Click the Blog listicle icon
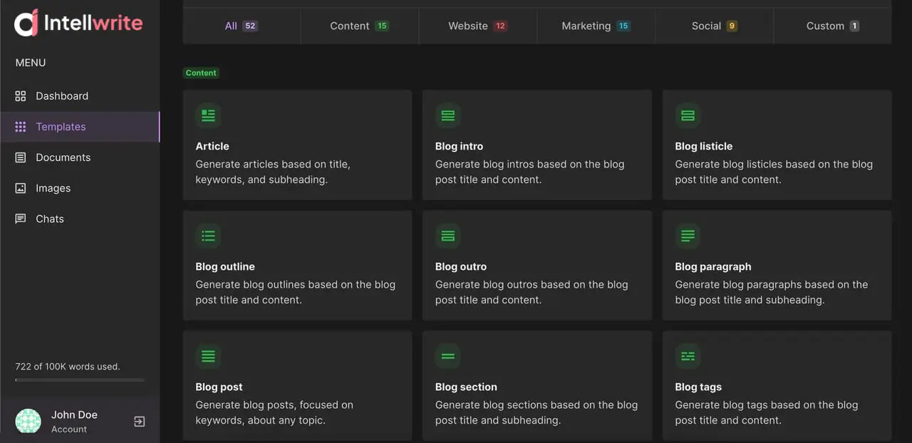Image resolution: width=912 pixels, height=443 pixels. point(688,115)
